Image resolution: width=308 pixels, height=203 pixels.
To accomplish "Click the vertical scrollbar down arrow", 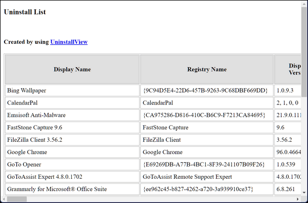I will pos(304,192).
